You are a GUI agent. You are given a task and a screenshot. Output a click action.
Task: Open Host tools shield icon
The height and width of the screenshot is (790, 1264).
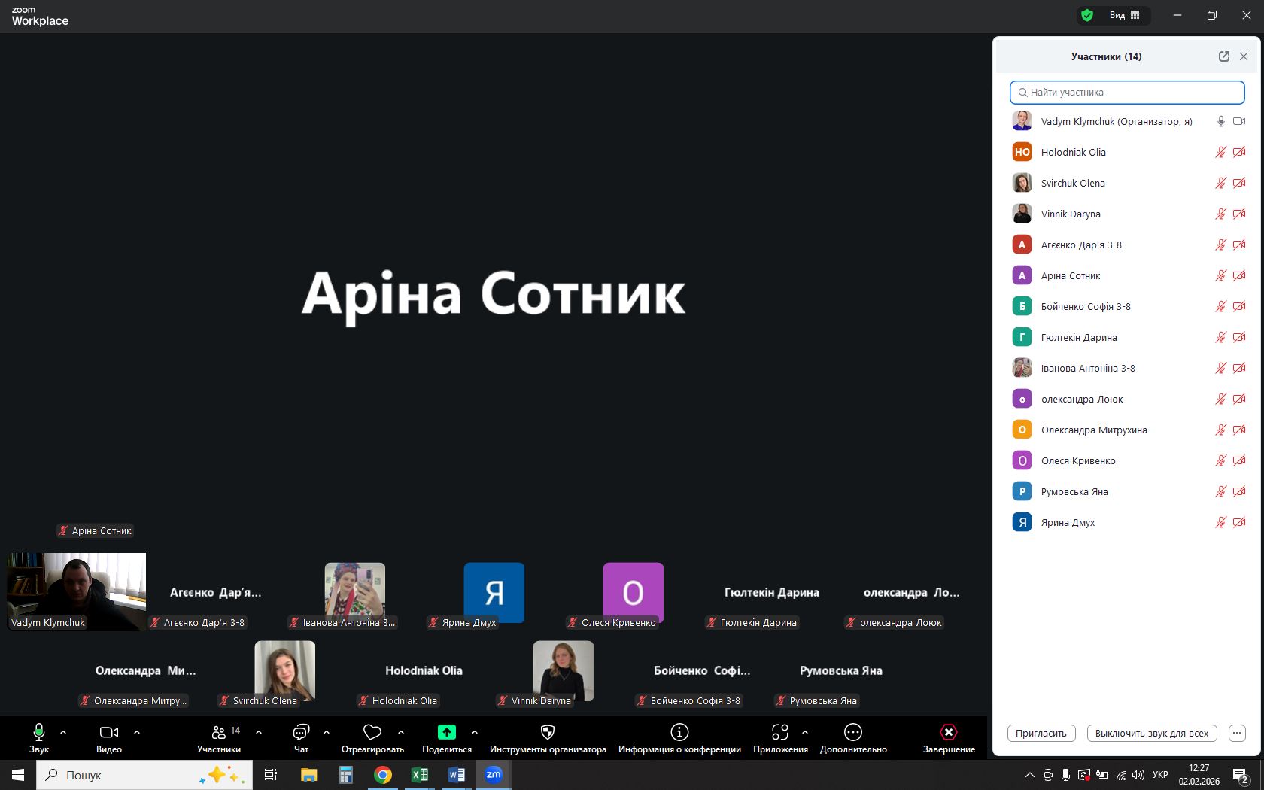click(x=548, y=732)
